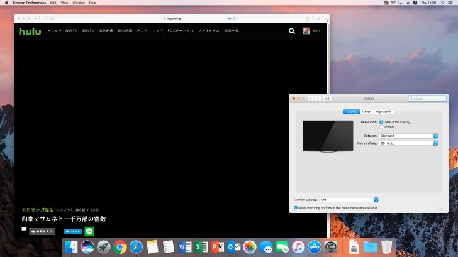Click the Safari audio mute speaker icon
The image size is (458, 257).
[x=229, y=19]
